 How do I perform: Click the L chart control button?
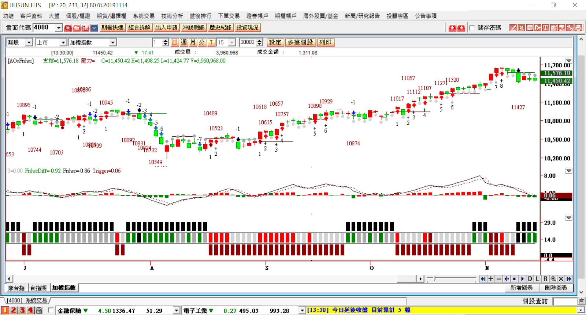point(538,279)
